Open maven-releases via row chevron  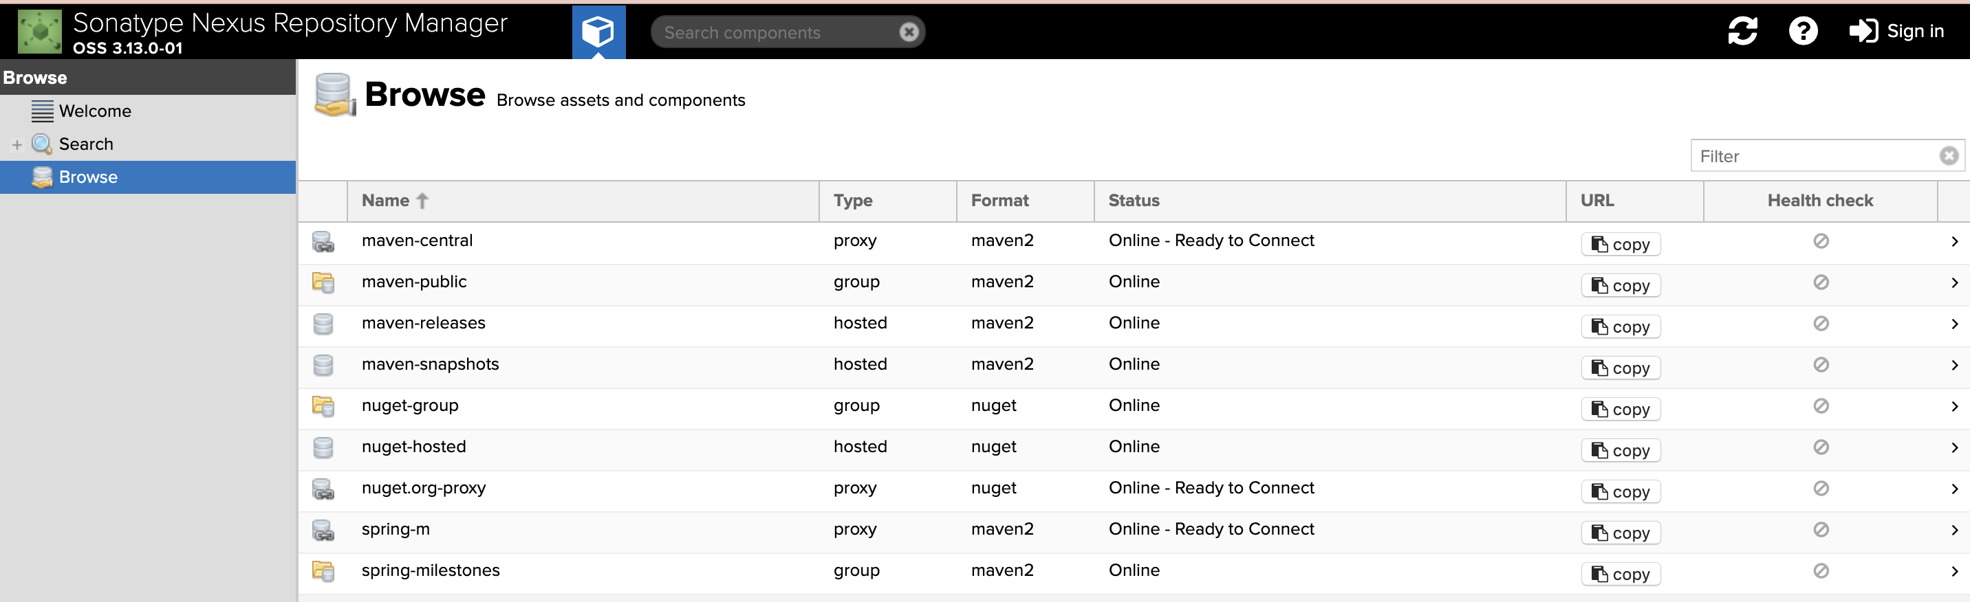pyautogui.click(x=1955, y=324)
